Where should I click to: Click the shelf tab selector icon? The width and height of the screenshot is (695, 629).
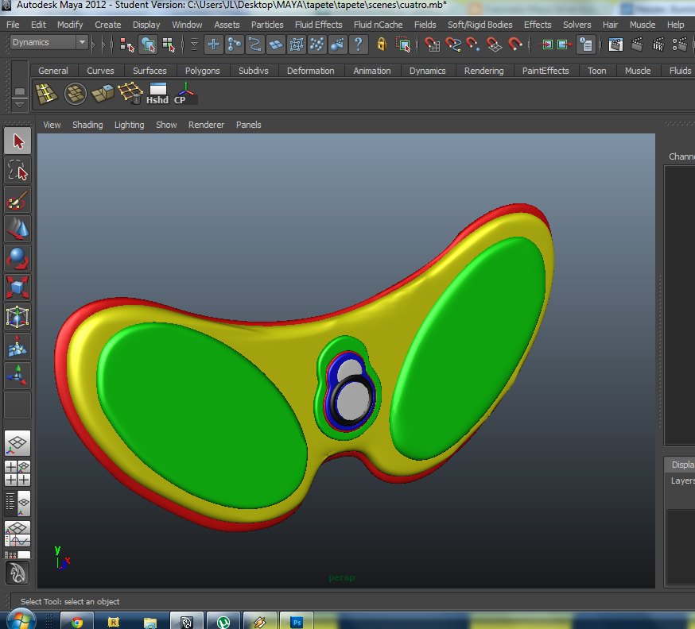click(x=19, y=91)
